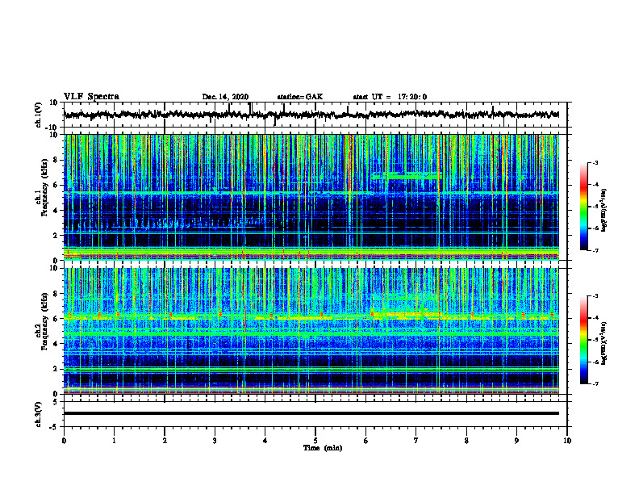Click the "Time (min)" axis label
Image resolution: width=639 pixels, height=494 pixels.
tap(323, 448)
